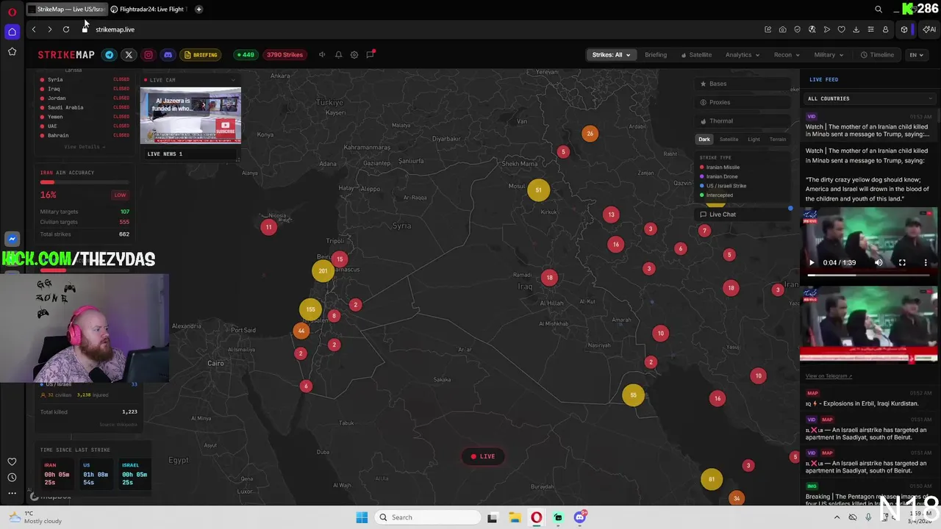
Task: Toggle Iranian Missile strike type filter
Action: (720, 168)
